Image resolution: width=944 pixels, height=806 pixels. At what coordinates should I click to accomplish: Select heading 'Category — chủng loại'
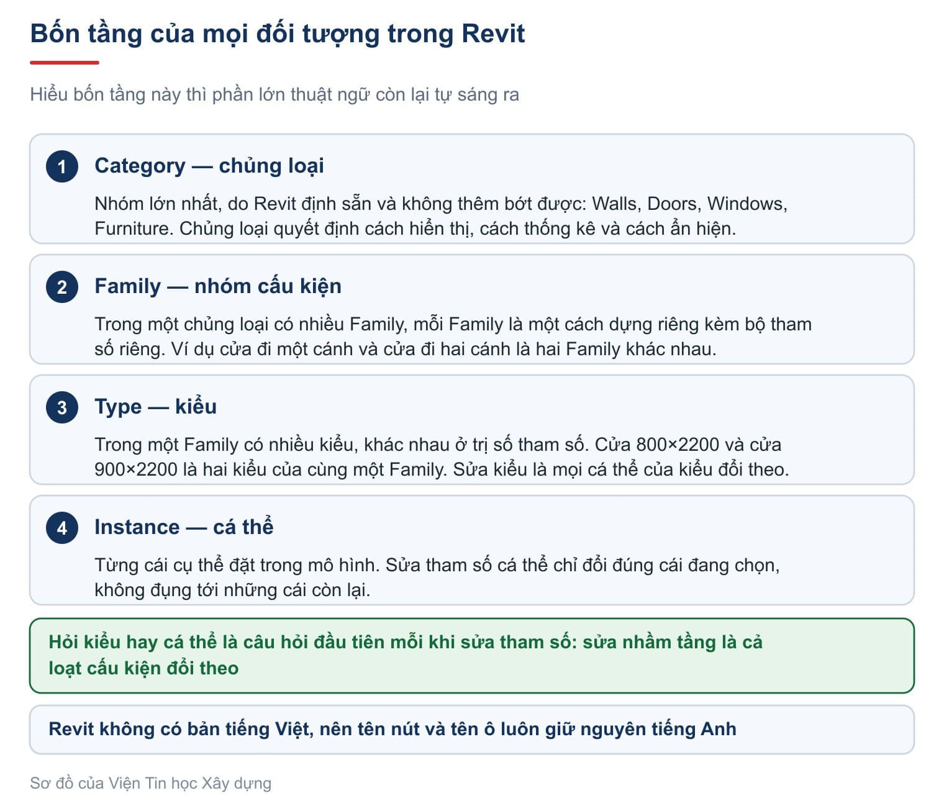click(x=209, y=166)
